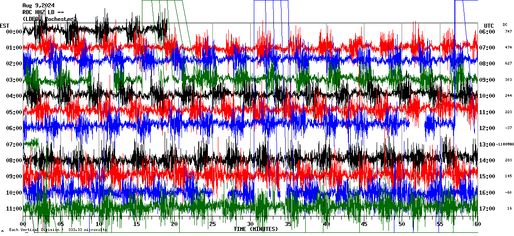The width and height of the screenshot is (514, 236).
Task: Click the 15 minute tick on time axis
Action: [136, 224]
